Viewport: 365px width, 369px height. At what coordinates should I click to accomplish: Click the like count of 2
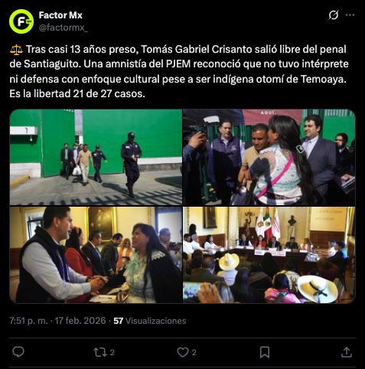194,352
